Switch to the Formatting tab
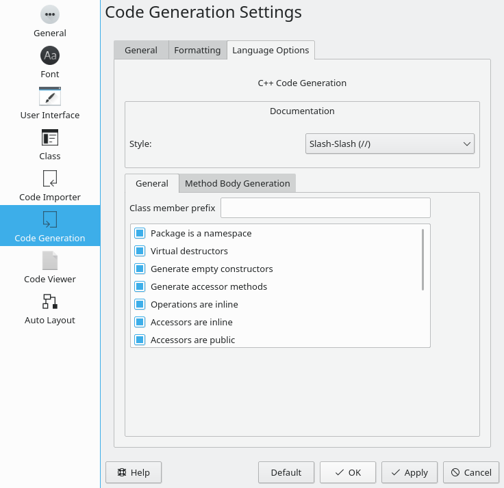 pos(197,50)
